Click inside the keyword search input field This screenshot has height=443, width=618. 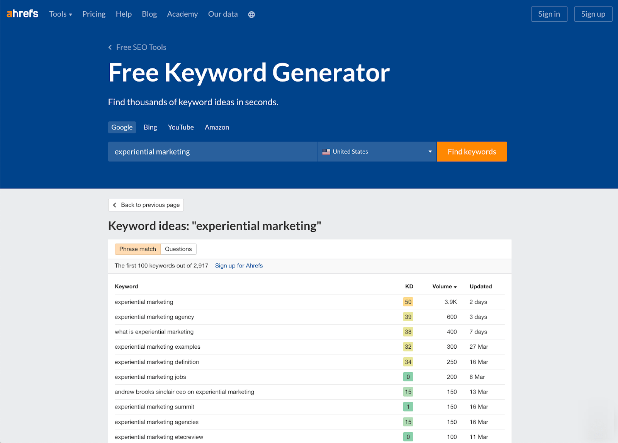click(x=212, y=152)
